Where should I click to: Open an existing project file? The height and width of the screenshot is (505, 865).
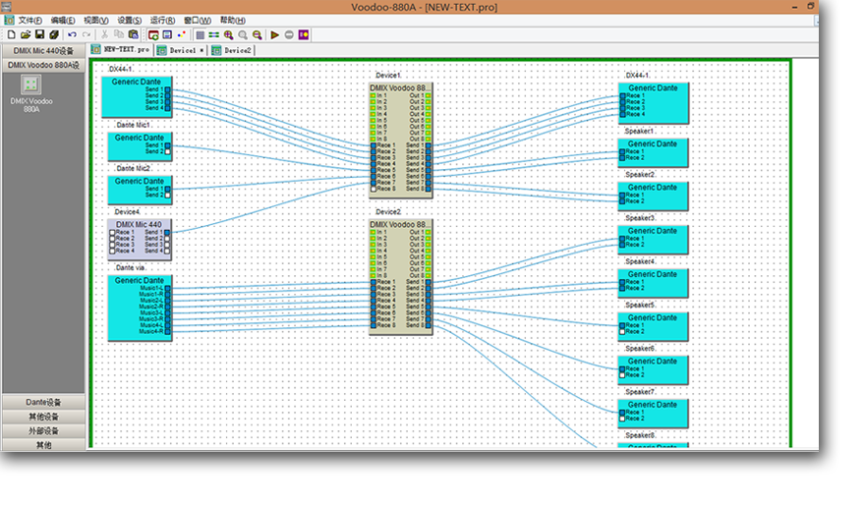point(26,34)
